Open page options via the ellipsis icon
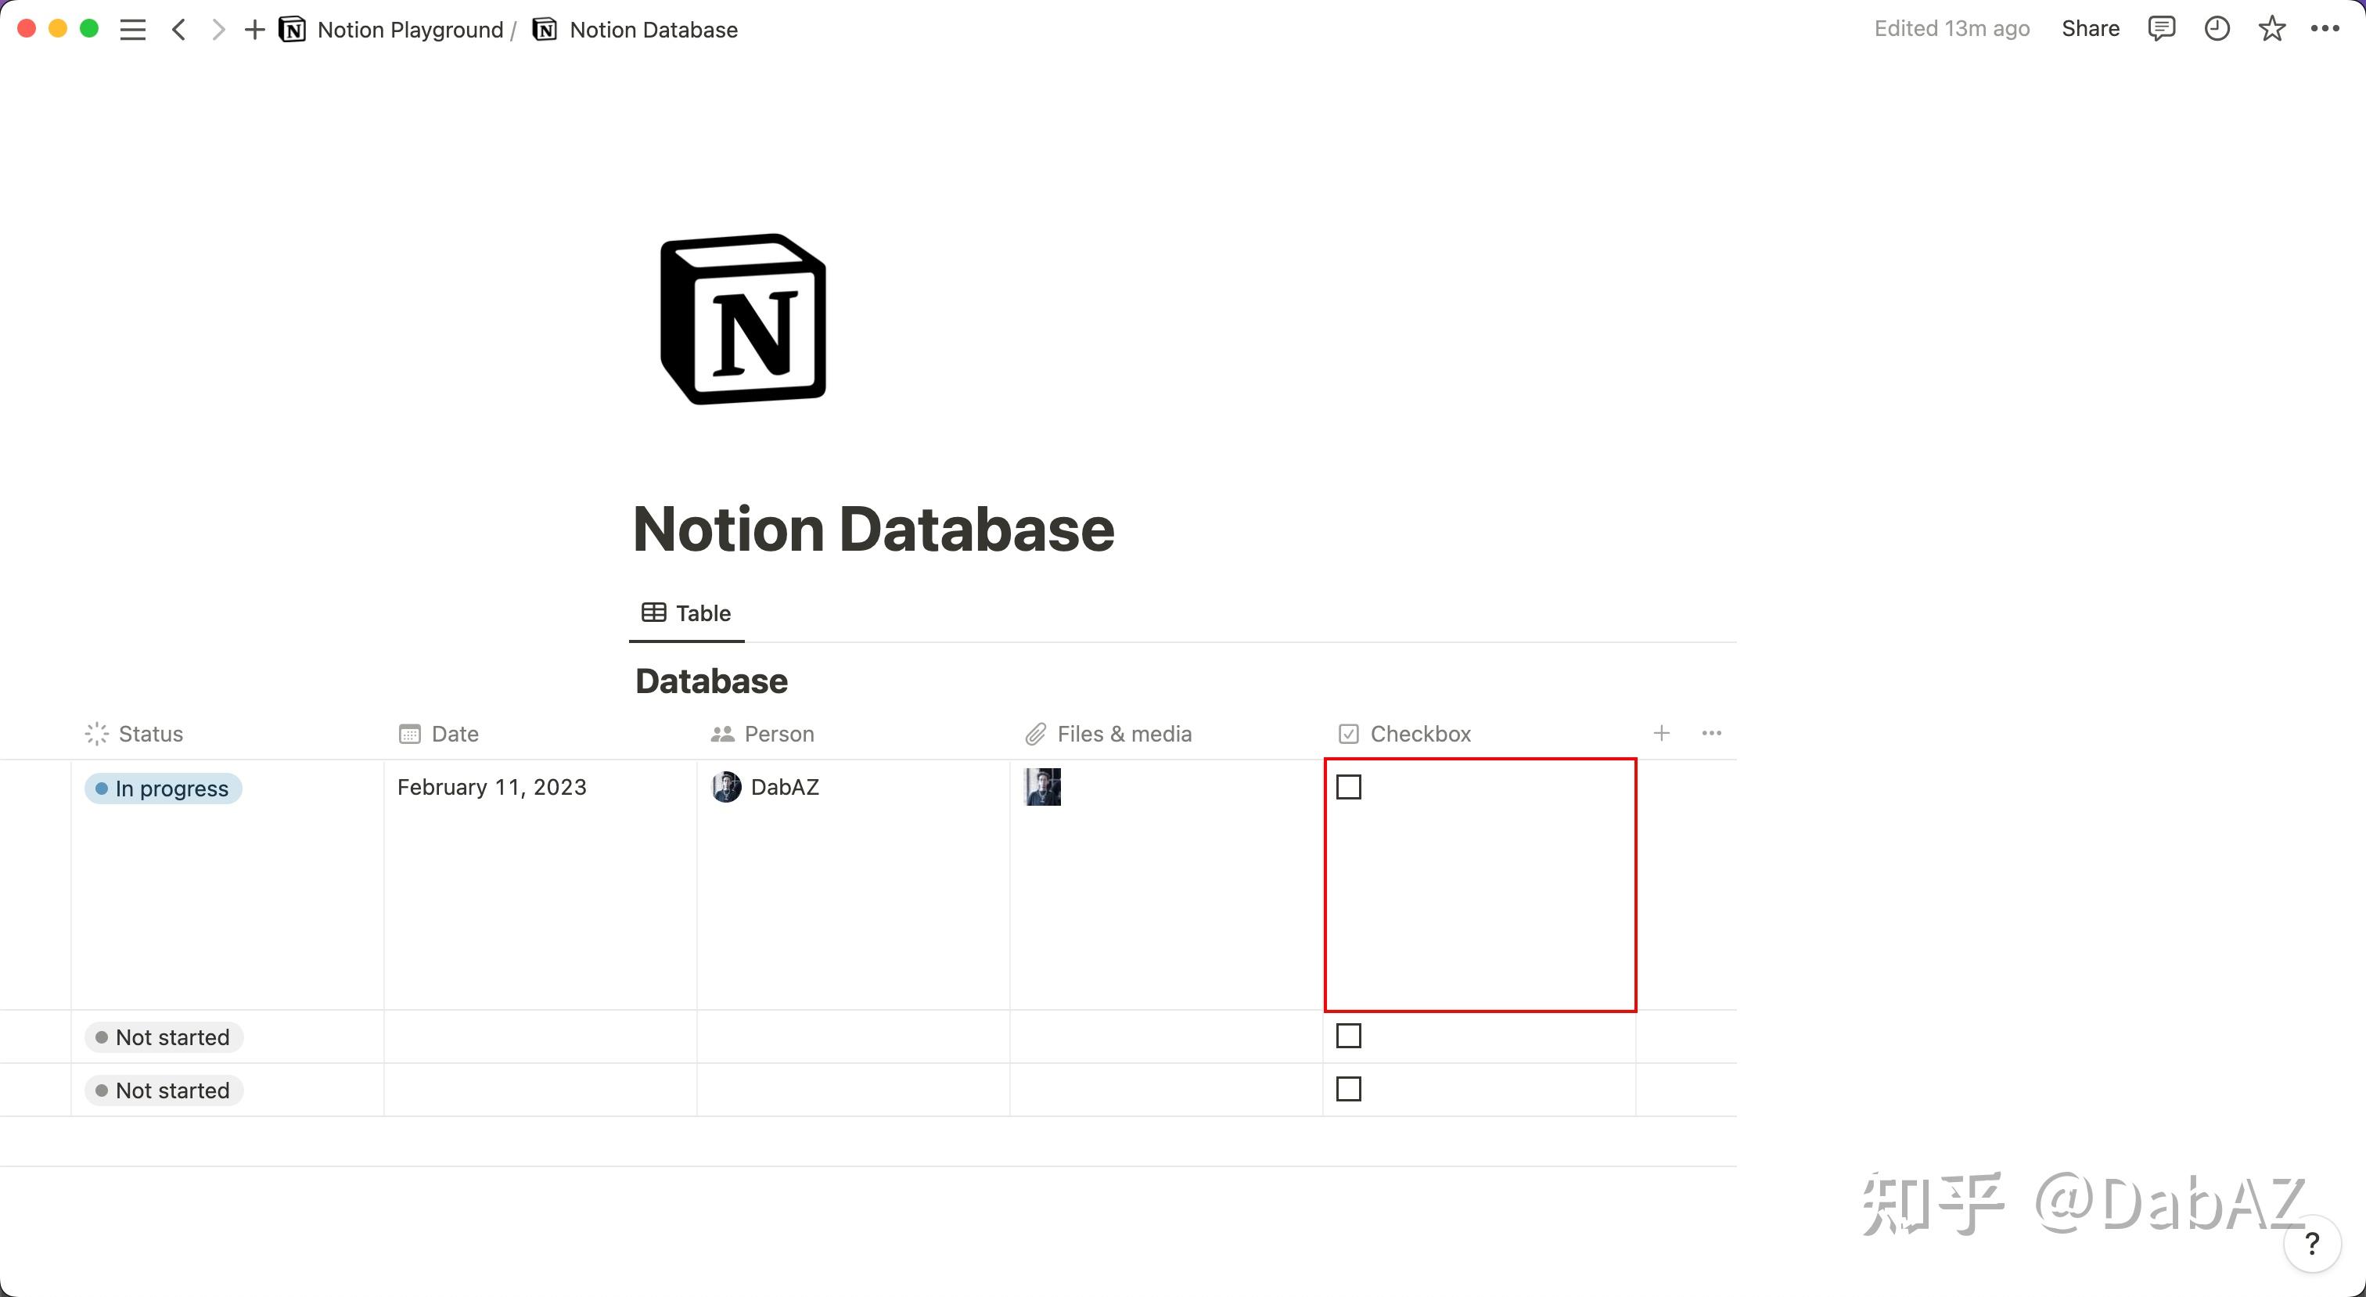This screenshot has height=1297, width=2366. click(2325, 28)
